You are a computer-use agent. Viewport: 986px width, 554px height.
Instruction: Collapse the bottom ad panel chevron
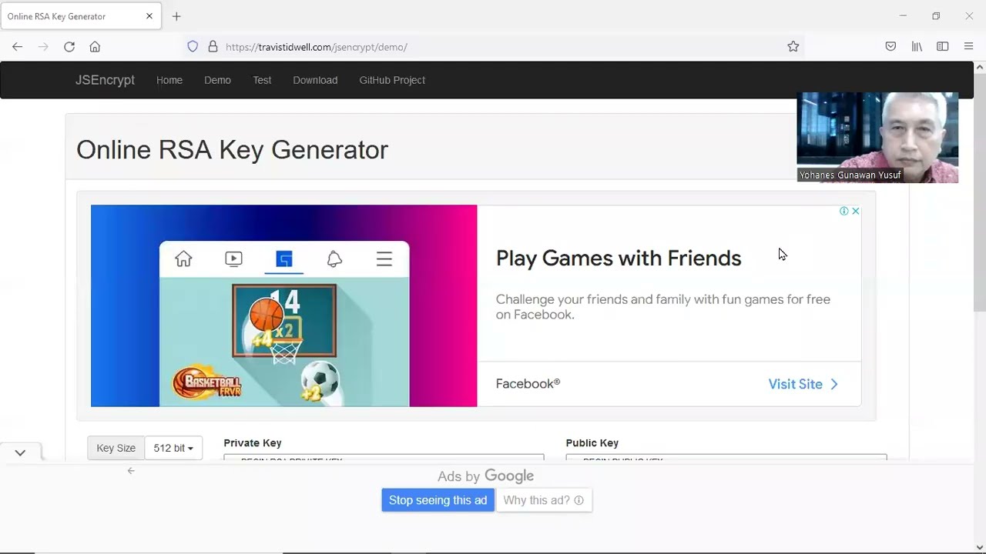pos(20,453)
